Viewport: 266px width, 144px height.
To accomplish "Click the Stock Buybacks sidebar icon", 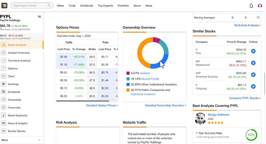I will [x=3, y=115].
